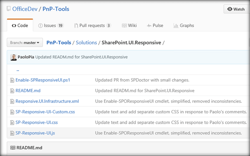Open the Branch: master dropdown

click(25, 43)
